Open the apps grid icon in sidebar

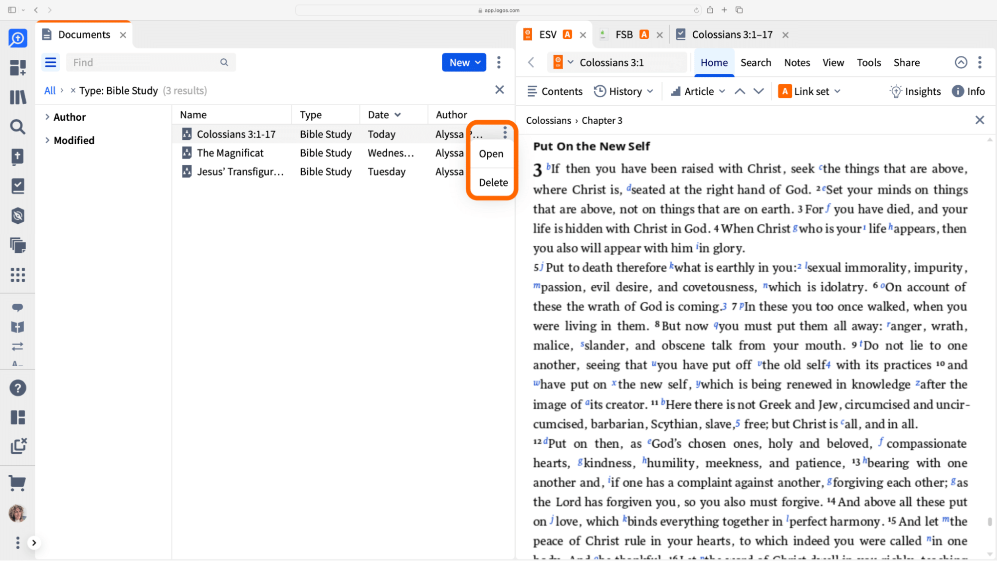click(x=18, y=275)
